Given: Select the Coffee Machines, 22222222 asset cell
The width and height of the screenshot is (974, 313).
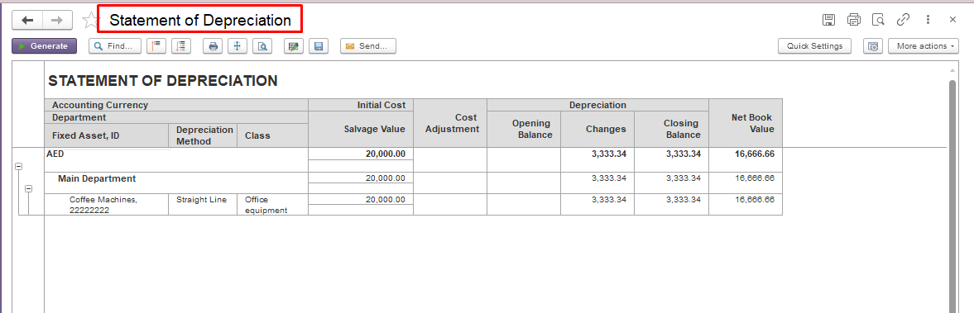Looking at the screenshot, I should pyautogui.click(x=106, y=205).
